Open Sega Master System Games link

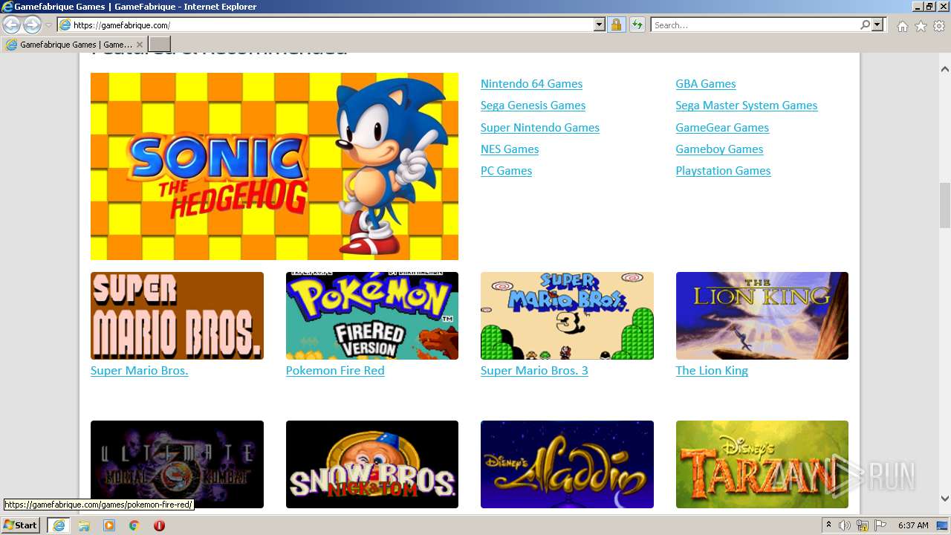[x=747, y=106]
